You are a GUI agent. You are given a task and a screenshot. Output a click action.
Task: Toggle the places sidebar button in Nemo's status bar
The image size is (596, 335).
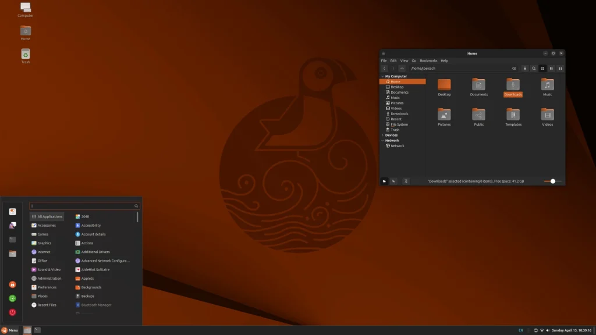(x=385, y=181)
